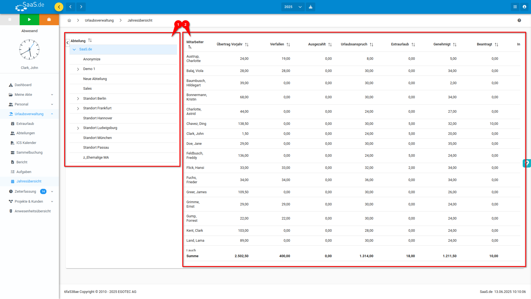Click employee row Flick, Hansi

click(352, 168)
